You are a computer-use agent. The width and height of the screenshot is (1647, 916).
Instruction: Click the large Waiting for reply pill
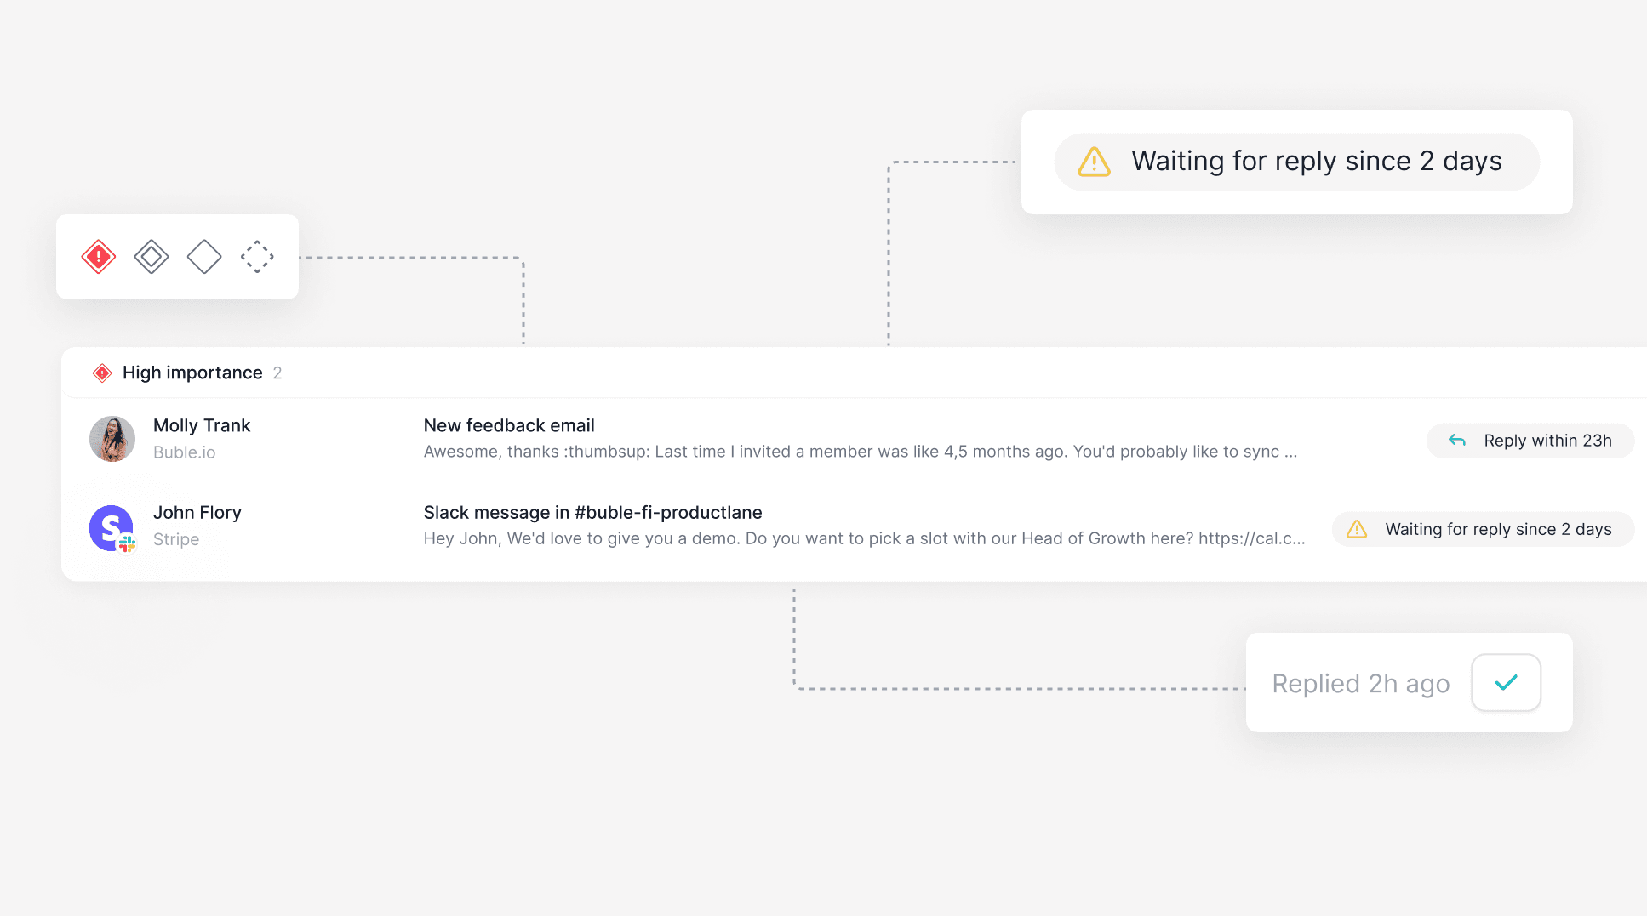coord(1296,162)
